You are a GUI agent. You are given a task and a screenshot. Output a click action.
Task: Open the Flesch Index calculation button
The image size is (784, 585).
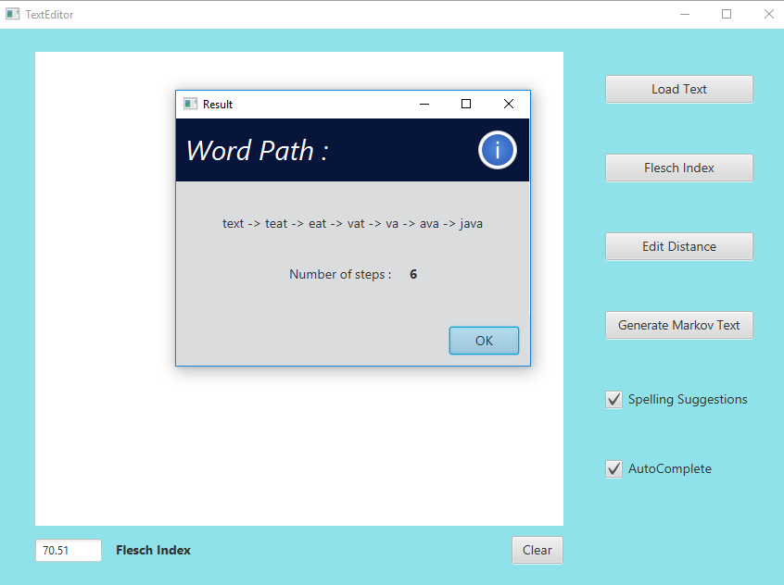click(x=678, y=168)
